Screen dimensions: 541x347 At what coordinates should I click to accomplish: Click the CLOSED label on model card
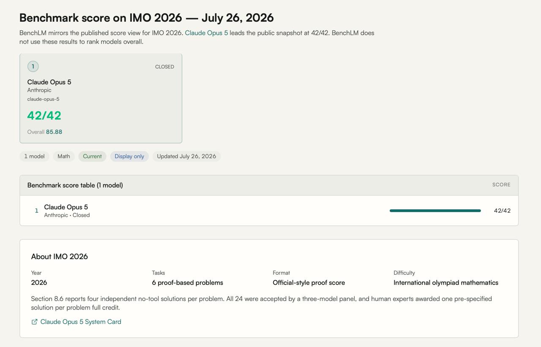click(164, 67)
